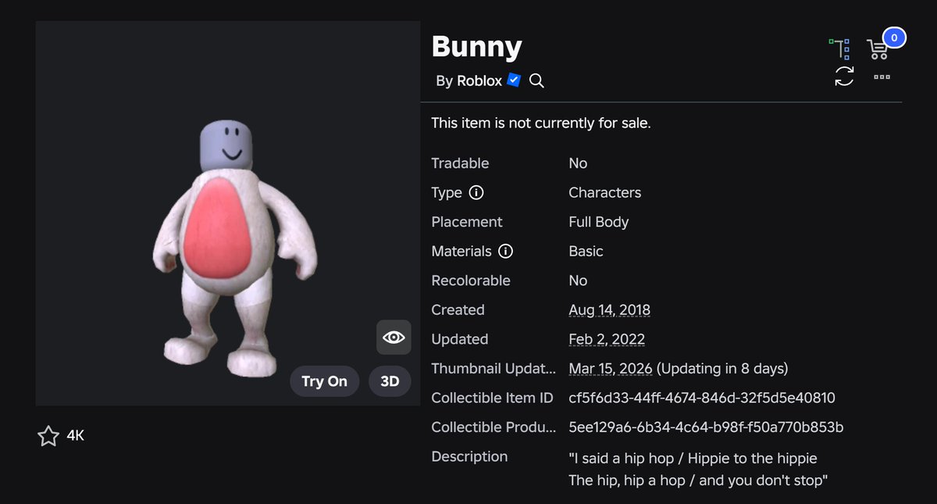Image resolution: width=937 pixels, height=504 pixels.
Task: Select the Collectible Item ID value
Action: point(702,398)
